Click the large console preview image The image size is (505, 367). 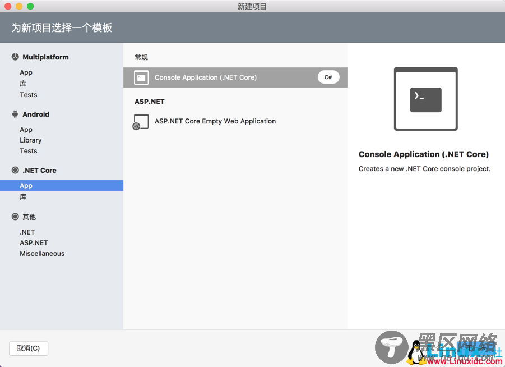[425, 99]
